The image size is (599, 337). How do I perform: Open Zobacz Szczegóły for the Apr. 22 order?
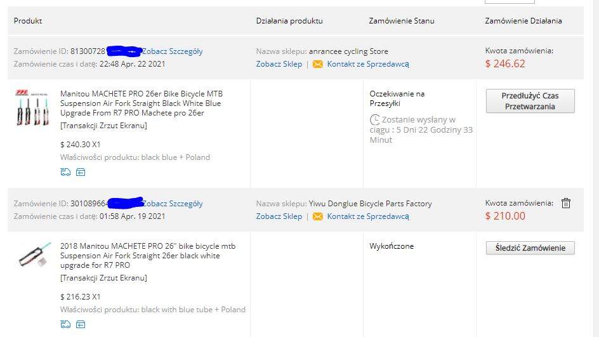click(x=173, y=51)
